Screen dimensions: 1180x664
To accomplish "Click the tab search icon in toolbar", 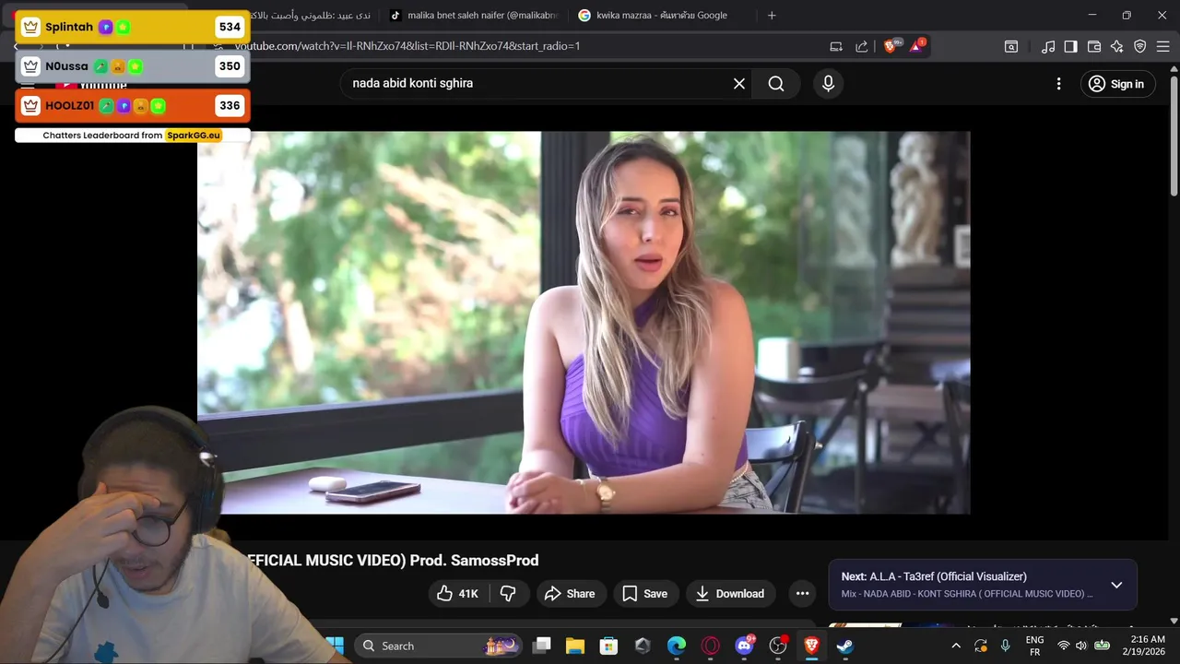I will click(x=1011, y=46).
